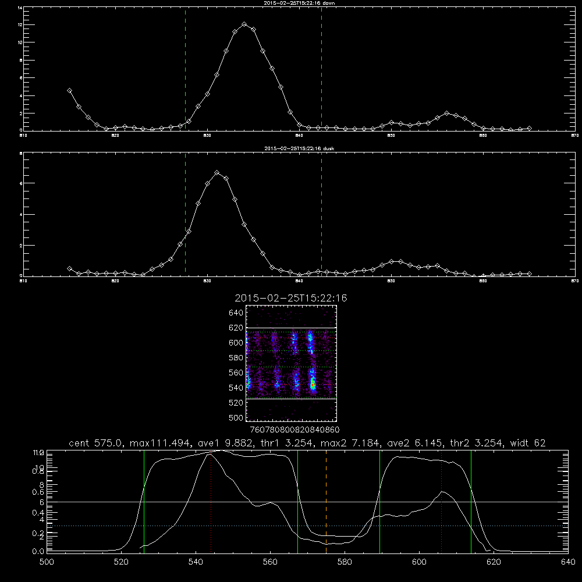Click the orange dashed center line in bottom plot

click(x=327, y=501)
